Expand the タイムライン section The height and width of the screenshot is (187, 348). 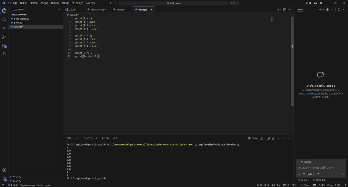point(36,181)
